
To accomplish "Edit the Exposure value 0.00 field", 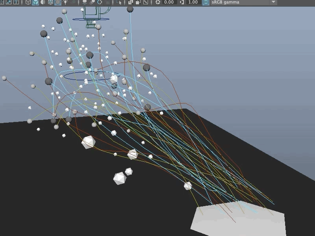I will point(169,2).
